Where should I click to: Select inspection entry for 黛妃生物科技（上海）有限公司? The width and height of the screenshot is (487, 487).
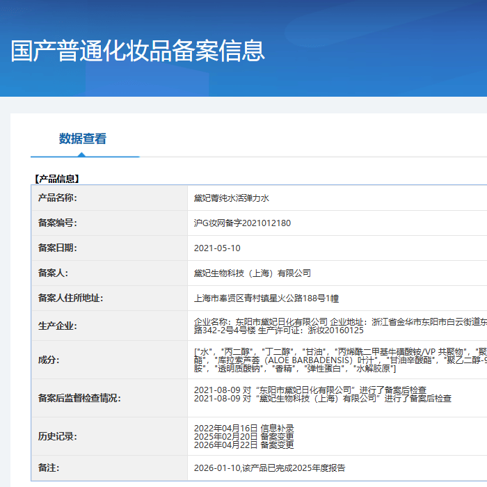tap(322, 399)
